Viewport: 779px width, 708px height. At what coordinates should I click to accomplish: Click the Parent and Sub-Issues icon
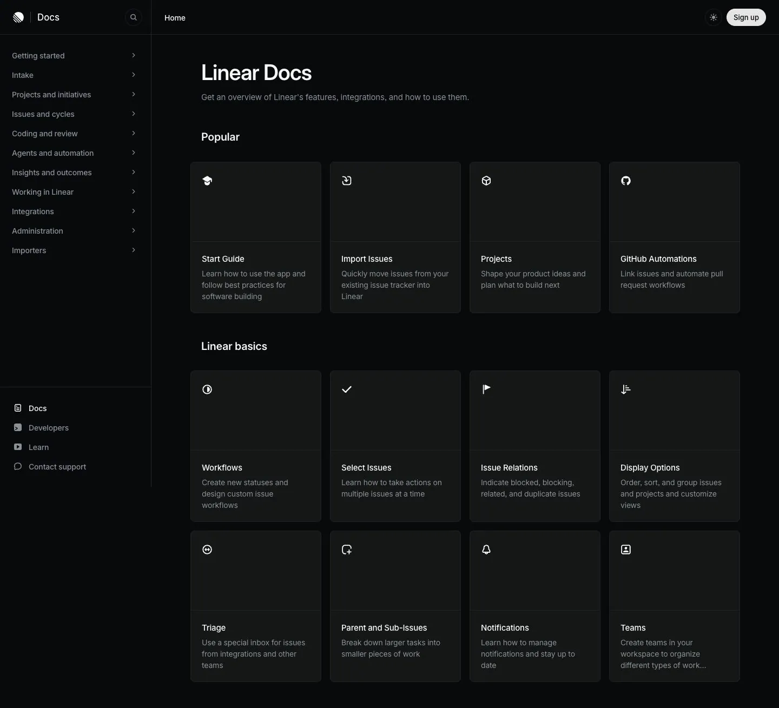click(x=347, y=550)
